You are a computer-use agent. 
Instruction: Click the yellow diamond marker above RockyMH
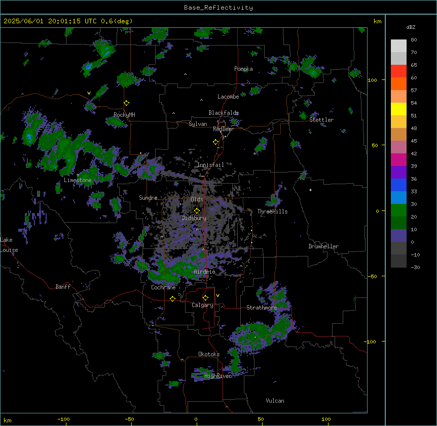(x=127, y=103)
